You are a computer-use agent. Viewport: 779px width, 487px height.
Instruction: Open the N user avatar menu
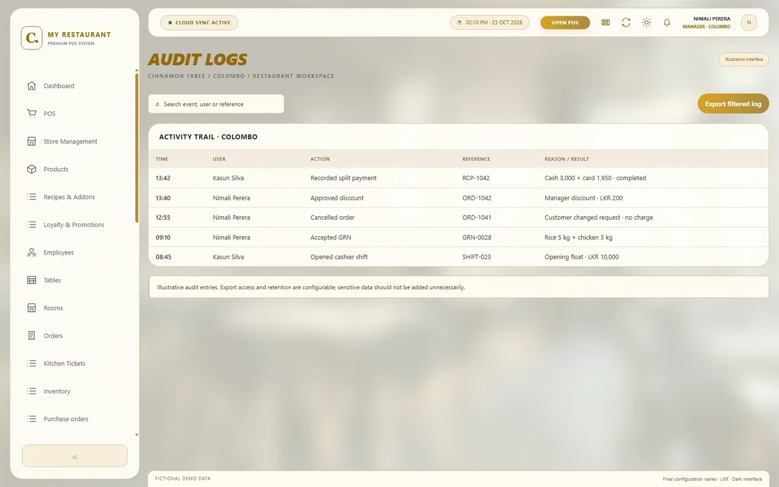coord(749,23)
